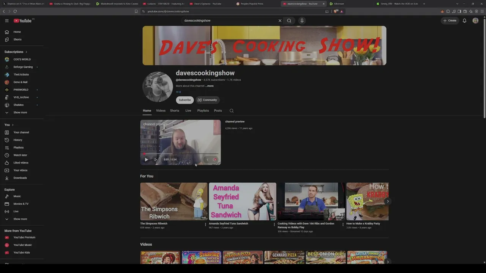Open the COG'S WORLD subscription
Screen dimensions: 486x273
22,60
